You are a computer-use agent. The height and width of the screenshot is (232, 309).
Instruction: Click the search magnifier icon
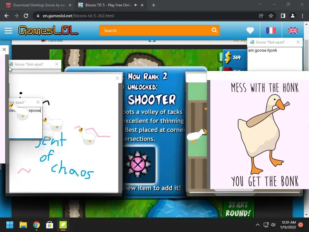pyautogui.click(x=214, y=30)
